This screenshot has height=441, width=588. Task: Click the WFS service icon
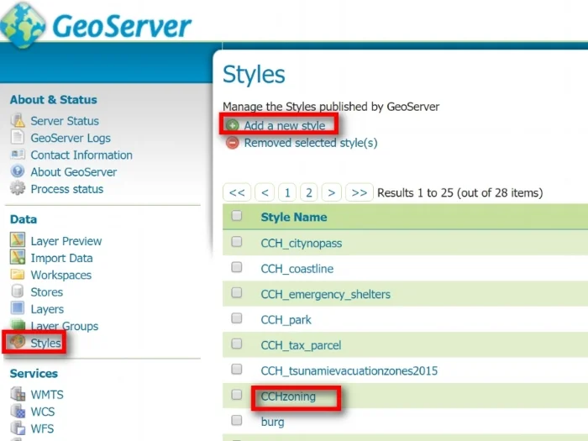pyautogui.click(x=18, y=428)
